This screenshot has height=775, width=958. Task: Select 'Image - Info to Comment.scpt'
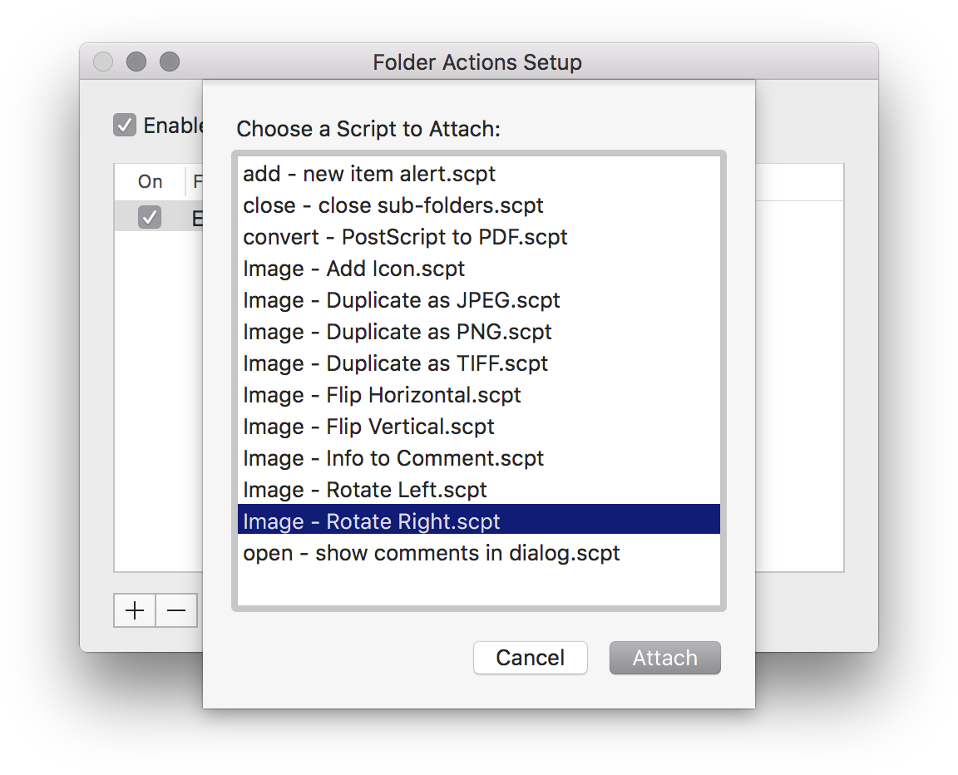[393, 458]
